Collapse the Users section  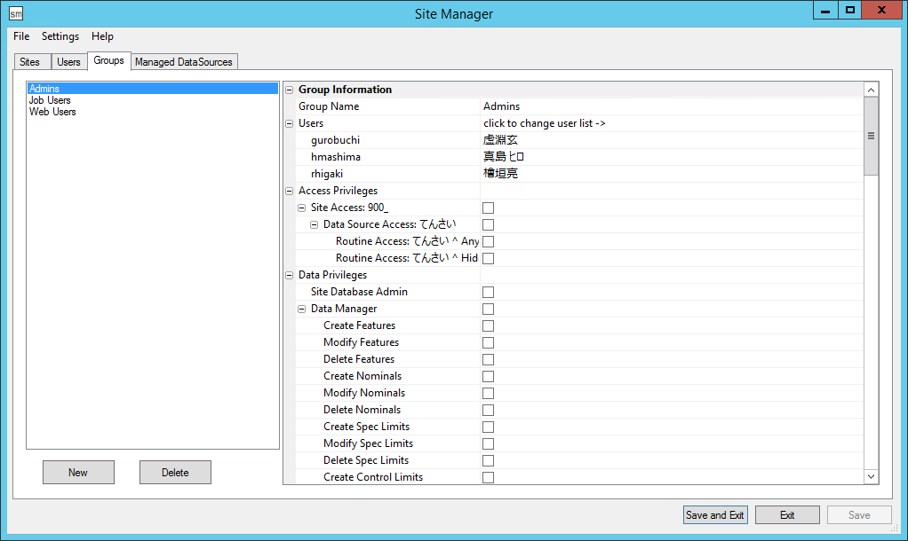pos(290,123)
